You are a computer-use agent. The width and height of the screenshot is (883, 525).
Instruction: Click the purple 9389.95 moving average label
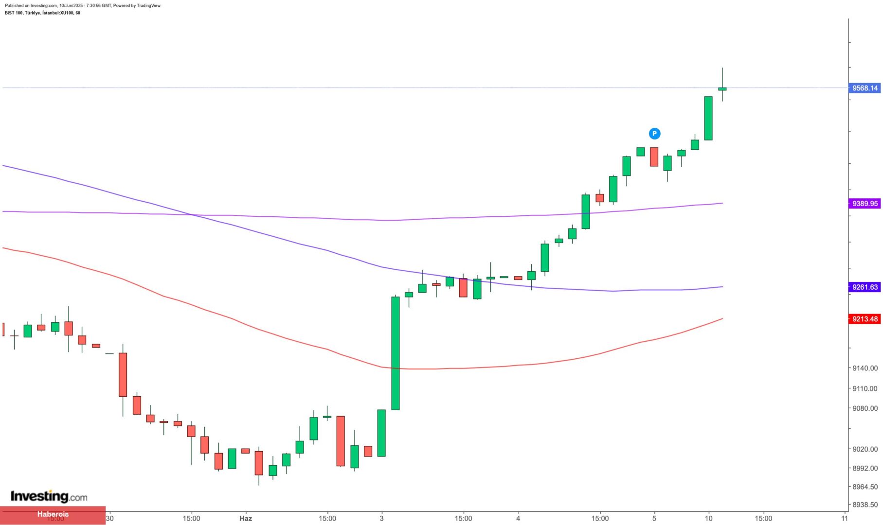tap(865, 204)
